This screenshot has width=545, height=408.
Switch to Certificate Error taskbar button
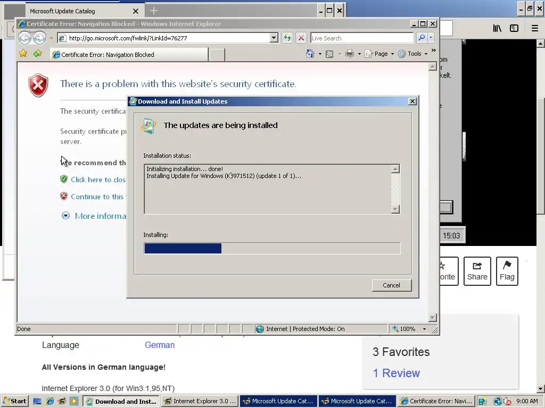[x=436, y=402]
